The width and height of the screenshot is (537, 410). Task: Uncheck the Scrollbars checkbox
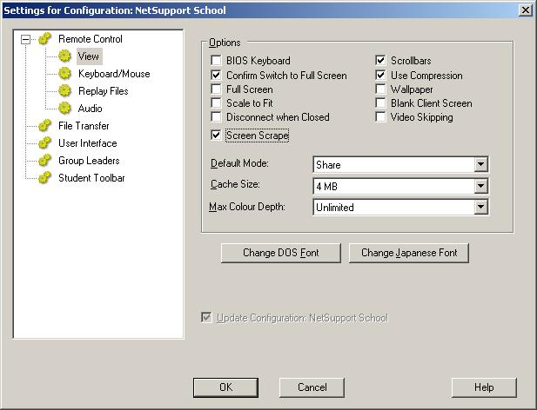(380, 61)
